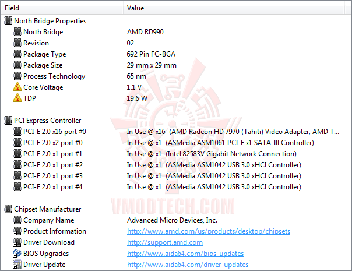Click the BIOS Upgrades icon
The height and width of the screenshot is (271, 352).
pyautogui.click(x=17, y=254)
